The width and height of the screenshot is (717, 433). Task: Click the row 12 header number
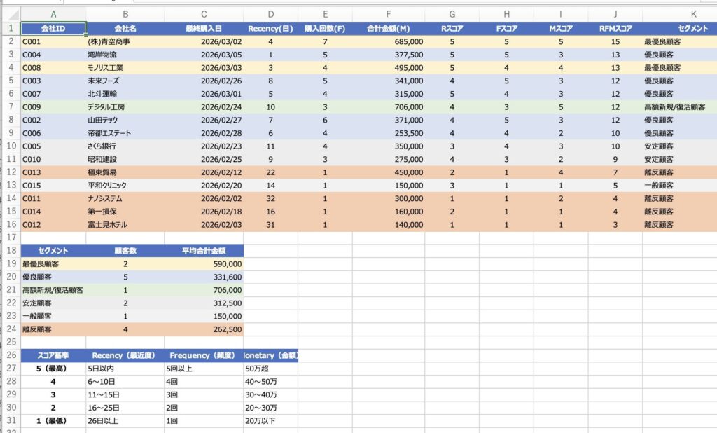coord(11,172)
